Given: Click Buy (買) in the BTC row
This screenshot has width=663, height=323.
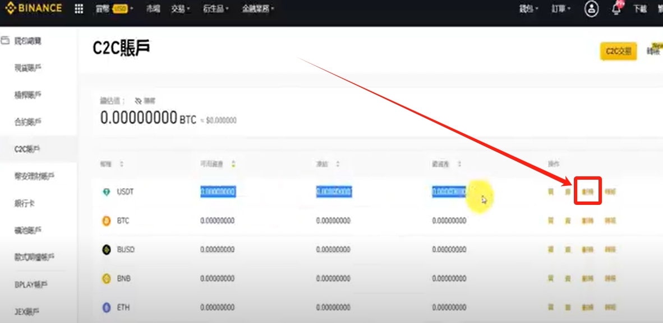Looking at the screenshot, I should tap(550, 221).
